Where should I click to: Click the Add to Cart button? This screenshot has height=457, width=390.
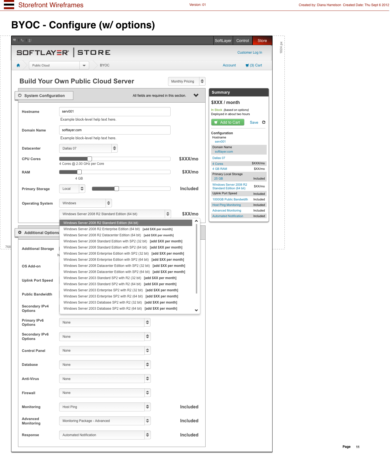tap(228, 122)
